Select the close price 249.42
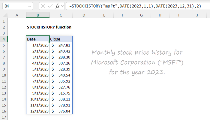 point(61,51)
